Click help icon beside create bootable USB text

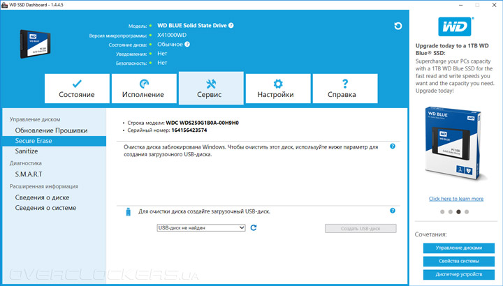pos(393,211)
